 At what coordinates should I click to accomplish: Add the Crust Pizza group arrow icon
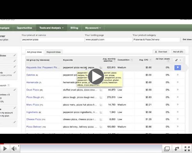coord(178,90)
